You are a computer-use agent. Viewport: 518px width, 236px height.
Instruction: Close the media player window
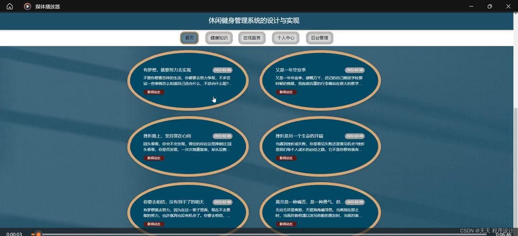508,7
